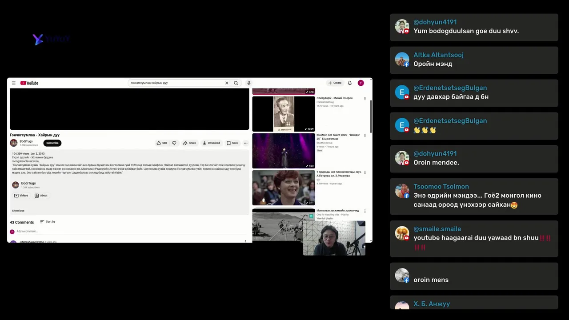Click the BodiTugs channel name under the title

26,141
